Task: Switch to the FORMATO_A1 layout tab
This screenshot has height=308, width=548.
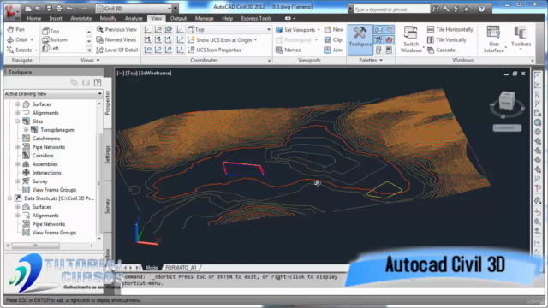Action: pyautogui.click(x=181, y=268)
